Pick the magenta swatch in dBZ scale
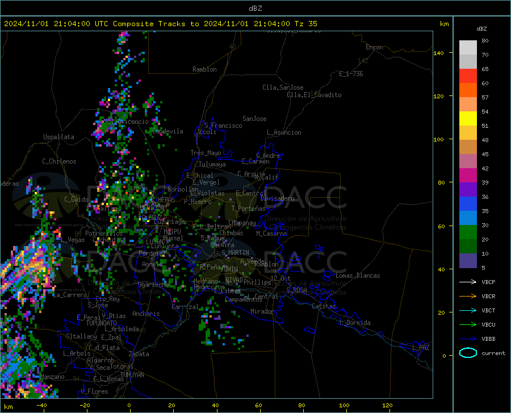511x413 pixels. 468,176
